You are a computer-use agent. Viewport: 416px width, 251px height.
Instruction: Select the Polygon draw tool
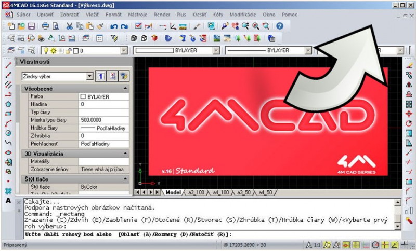pyautogui.click(x=8, y=104)
